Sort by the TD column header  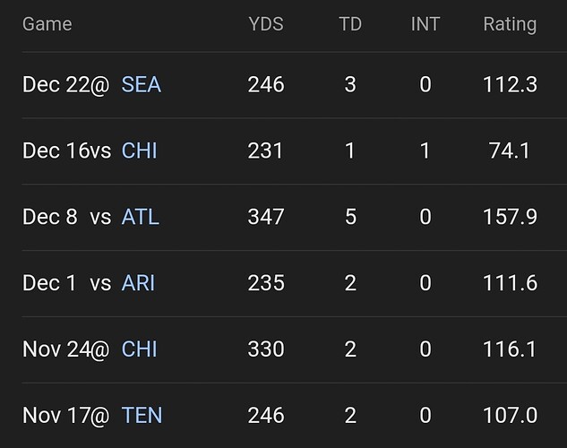pos(350,24)
